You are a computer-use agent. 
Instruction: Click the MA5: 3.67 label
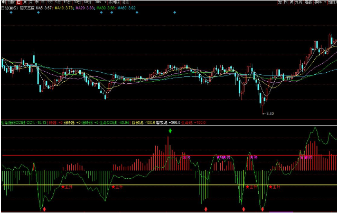click(x=44, y=8)
